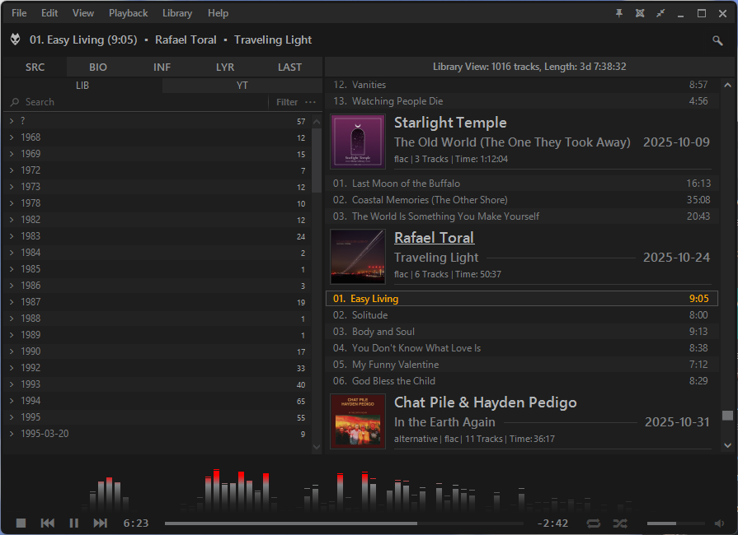Click the playlist scrollbar down arrow

point(727,445)
